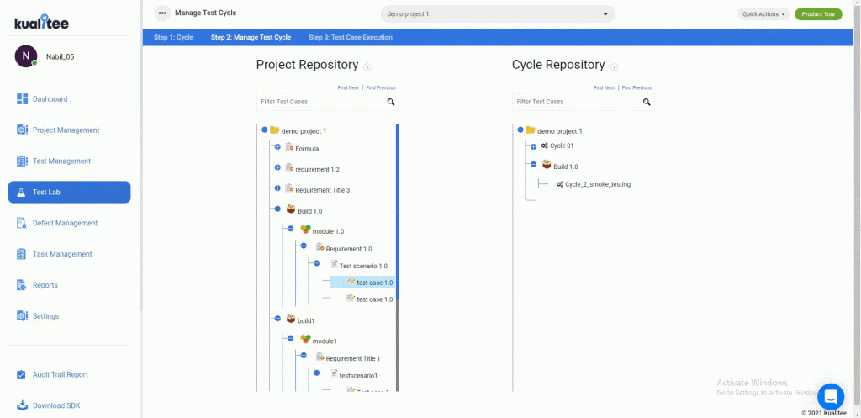Click the Project Repository tree scrollbar
Image resolution: width=861 pixels, height=418 pixels.
[x=398, y=211]
